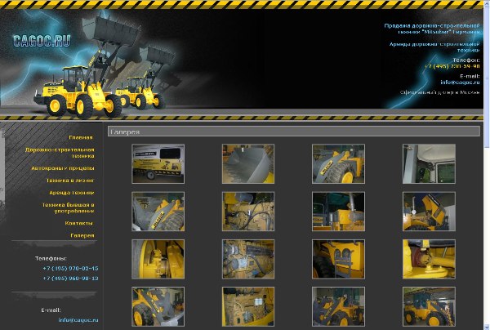This screenshot has height=330, width=490.
Task: Click the CAGOC.RU site logo
Action: (42, 41)
